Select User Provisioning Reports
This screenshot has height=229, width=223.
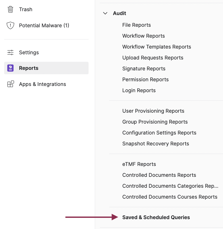(x=153, y=111)
